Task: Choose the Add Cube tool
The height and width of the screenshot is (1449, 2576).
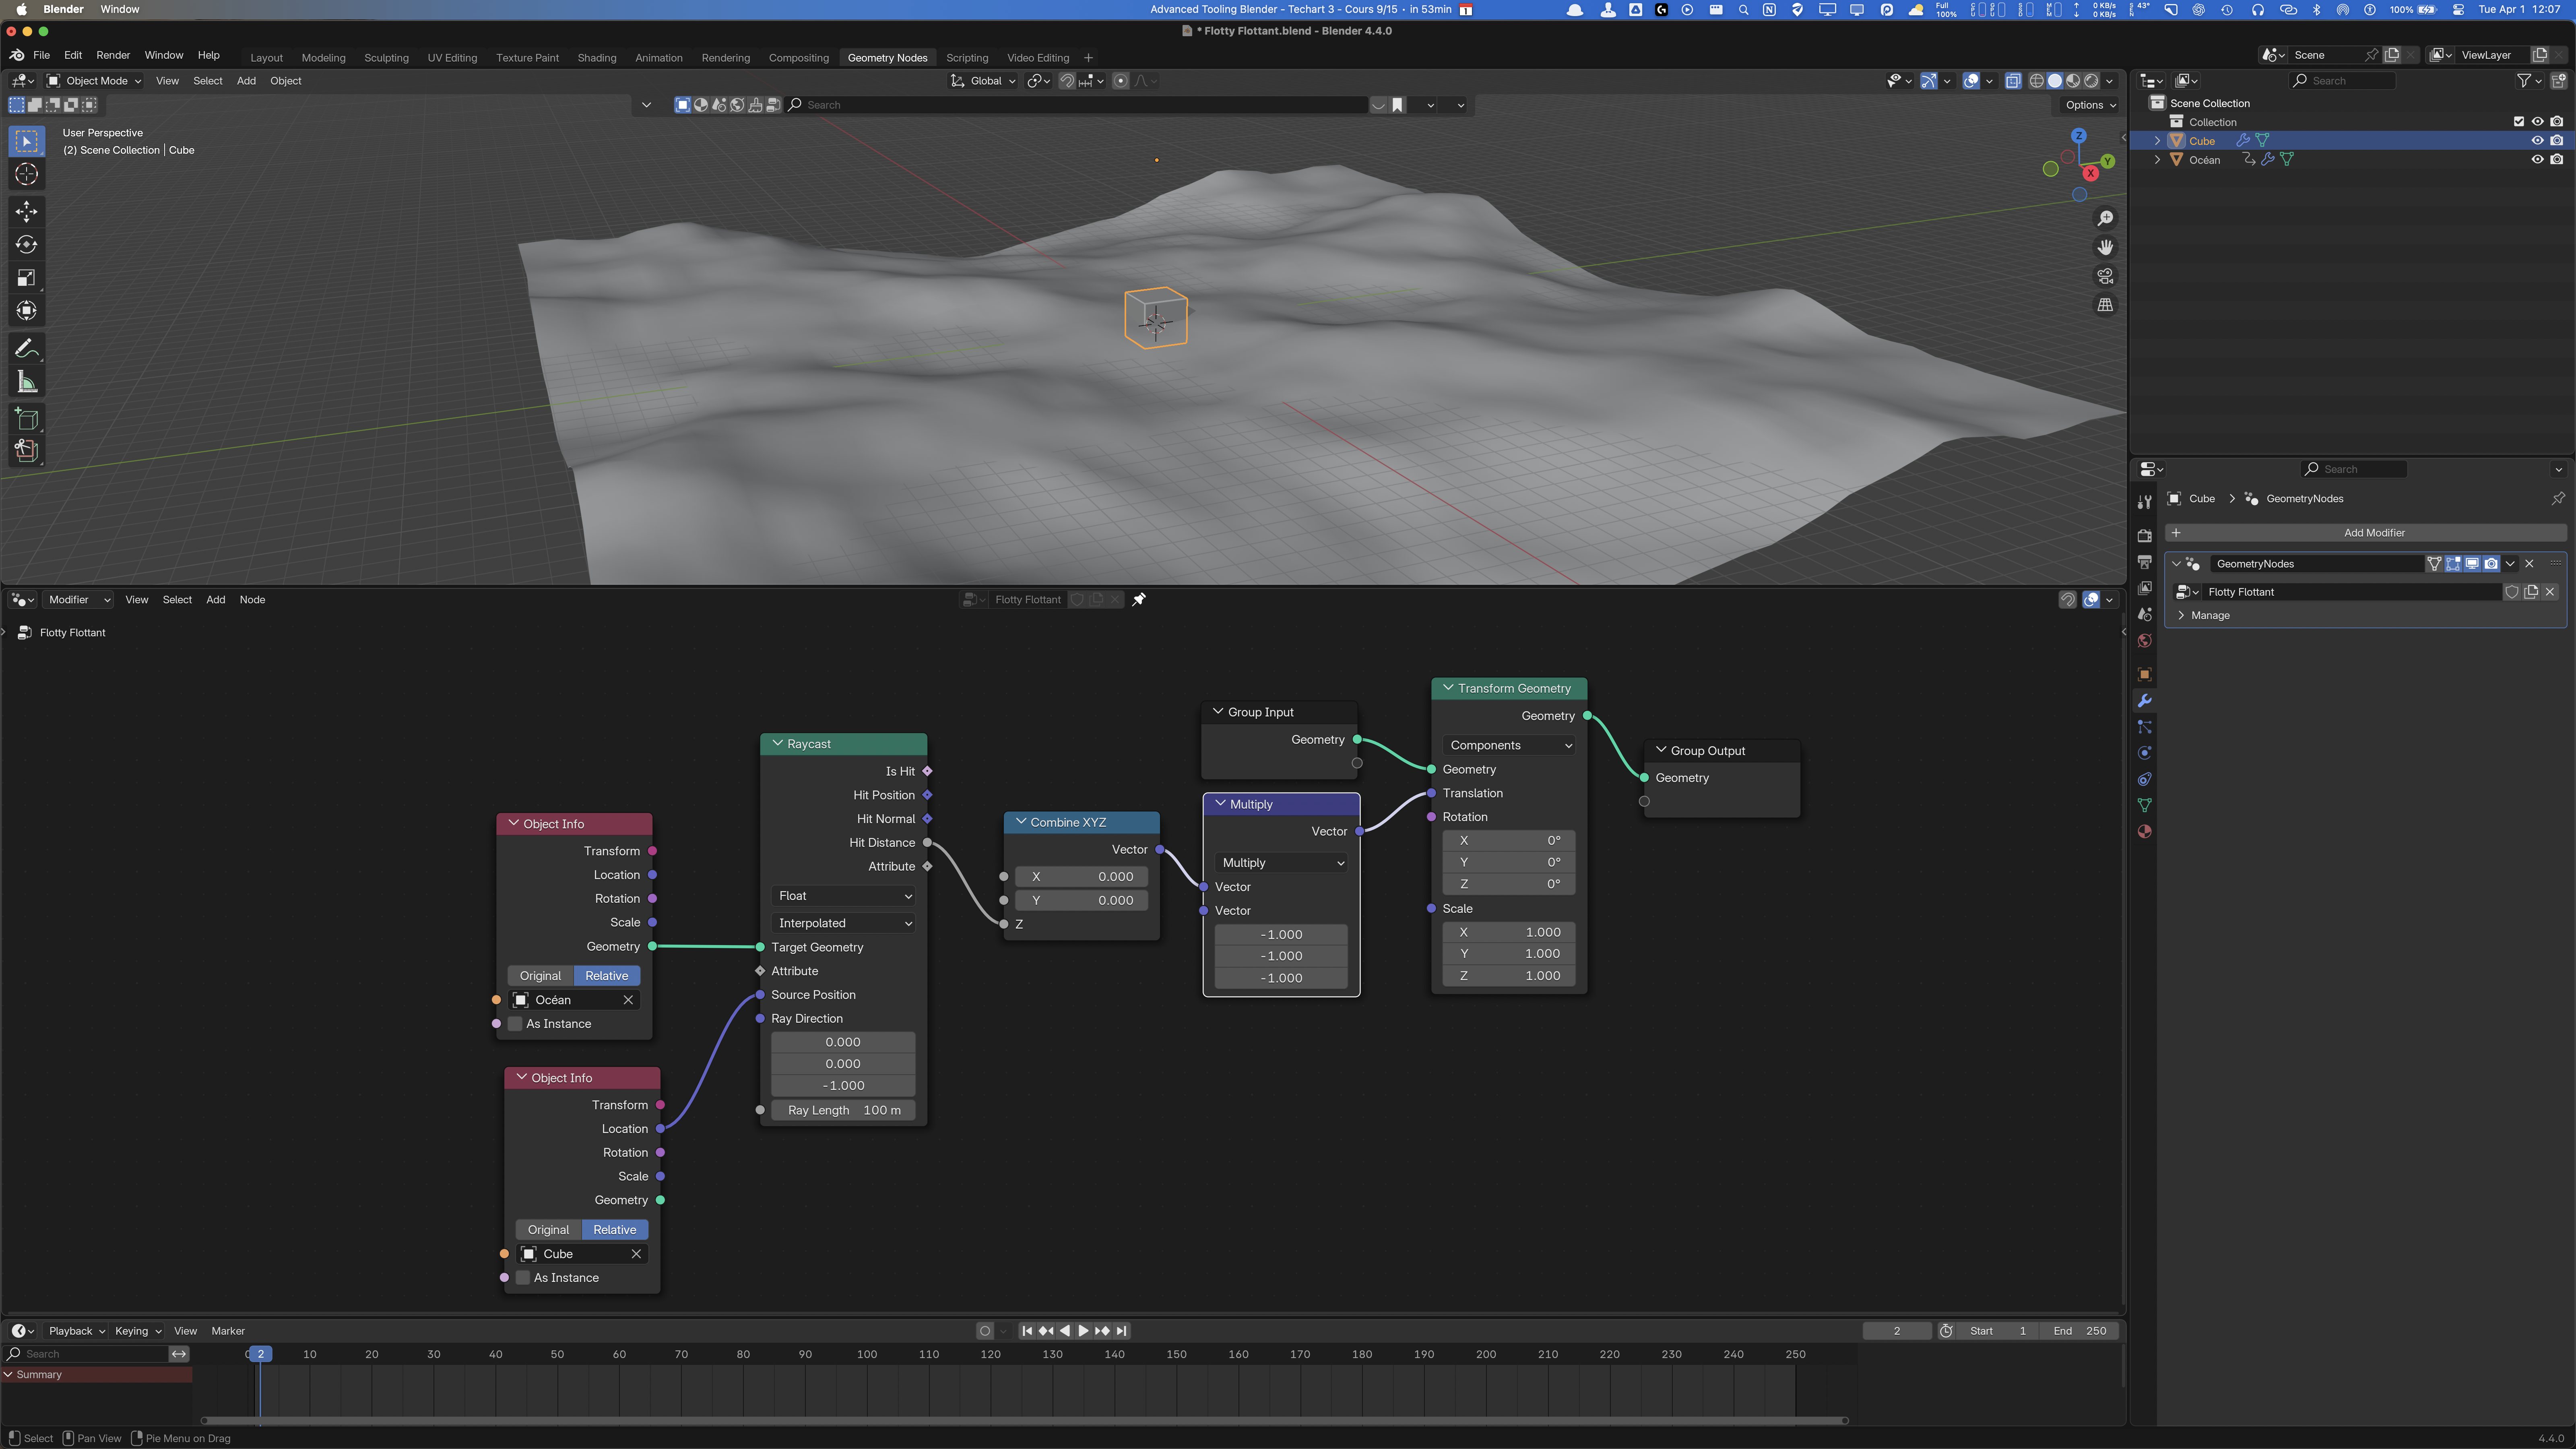Action: (x=27, y=418)
